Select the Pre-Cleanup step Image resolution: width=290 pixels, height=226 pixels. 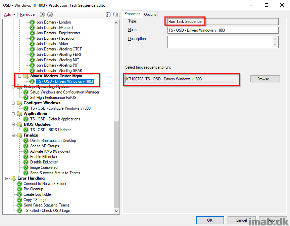click(x=33, y=189)
